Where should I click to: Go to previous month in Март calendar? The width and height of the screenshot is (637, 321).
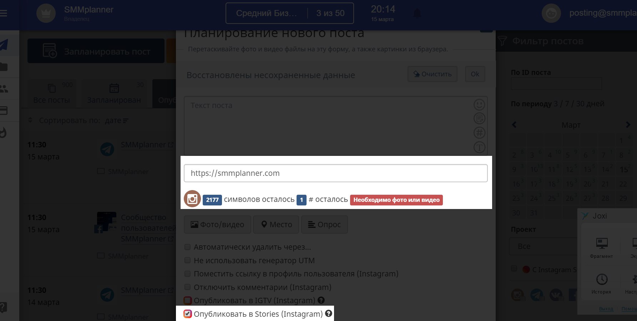point(514,125)
